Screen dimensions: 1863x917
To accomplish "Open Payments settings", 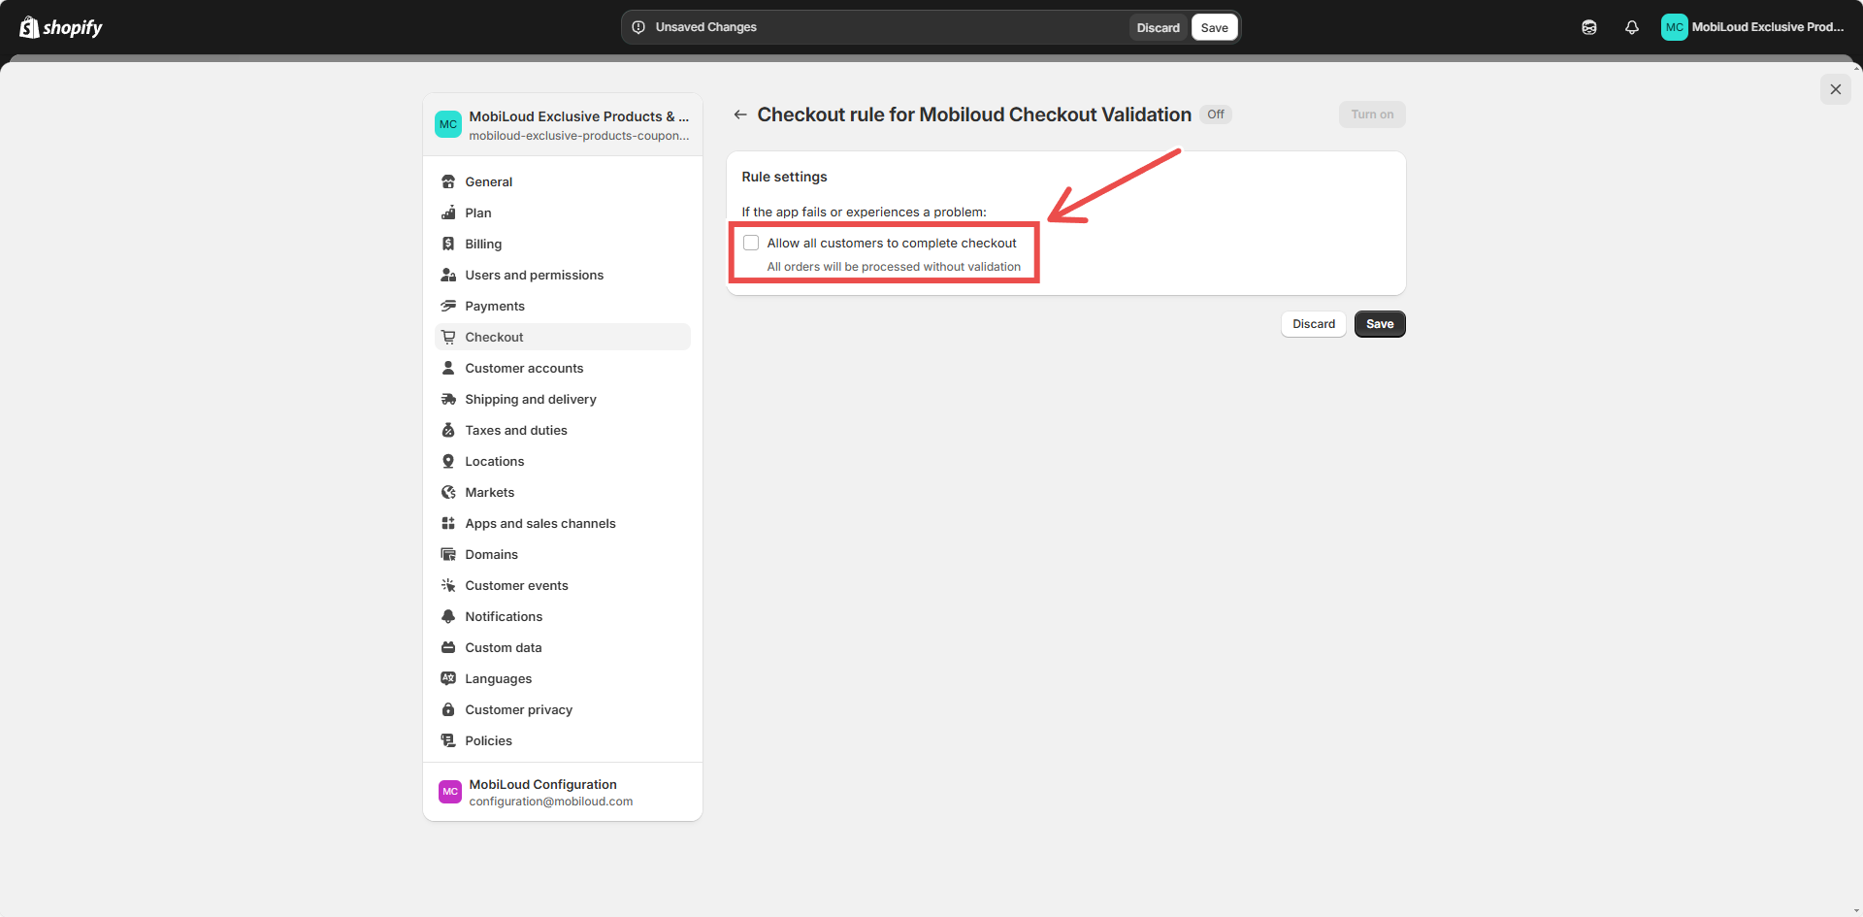I will tap(563, 306).
